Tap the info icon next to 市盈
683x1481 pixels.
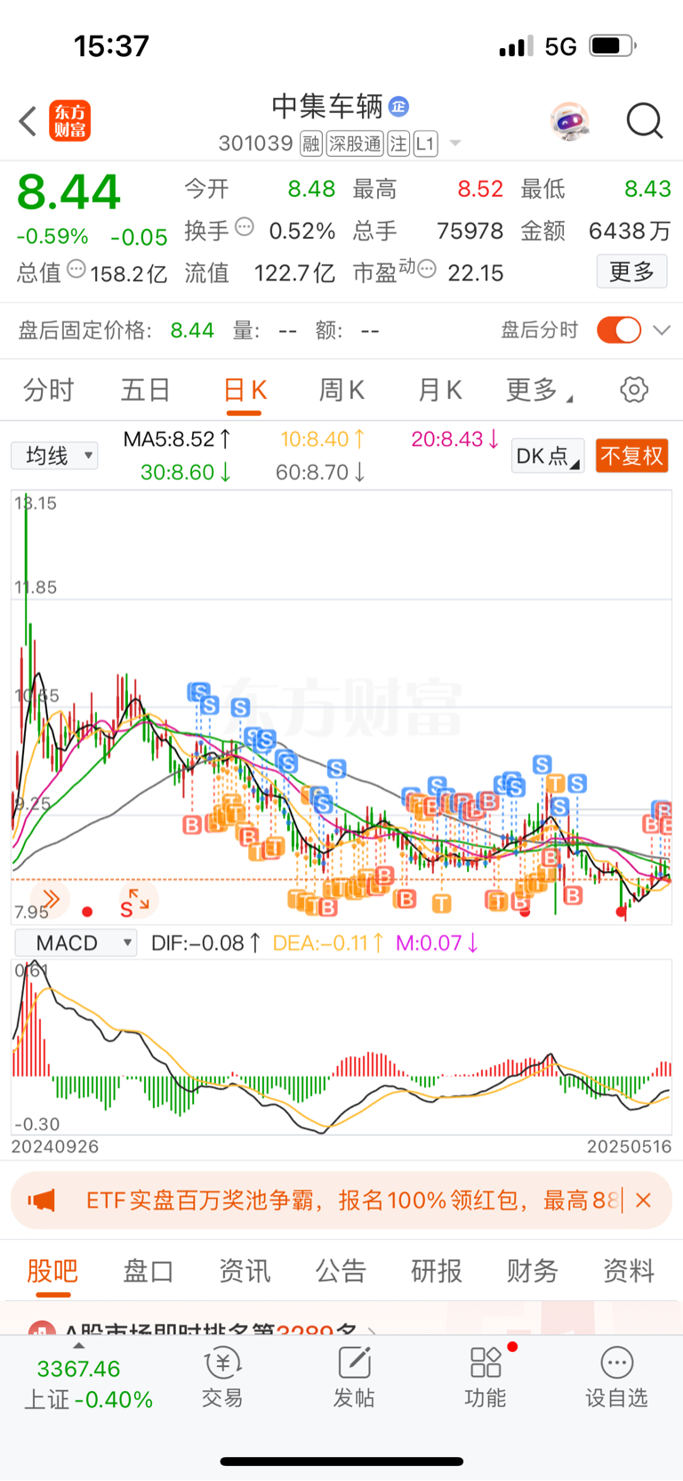[x=427, y=269]
